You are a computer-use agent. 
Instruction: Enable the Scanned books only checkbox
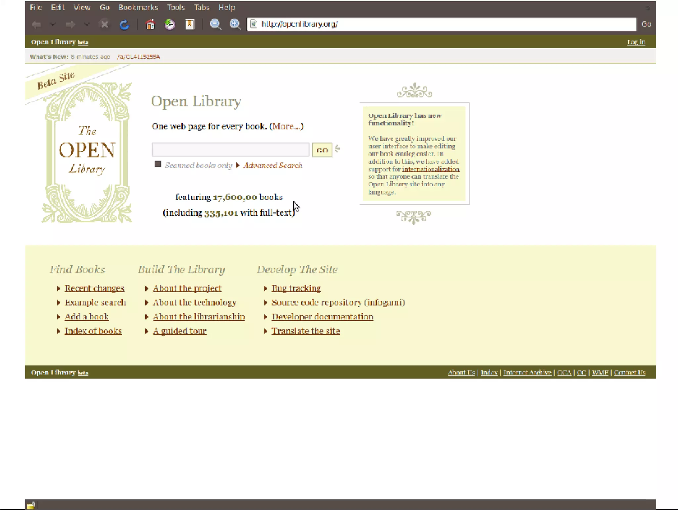158,164
